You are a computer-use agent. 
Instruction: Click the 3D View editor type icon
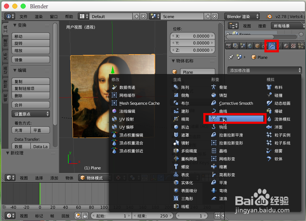(10, 178)
